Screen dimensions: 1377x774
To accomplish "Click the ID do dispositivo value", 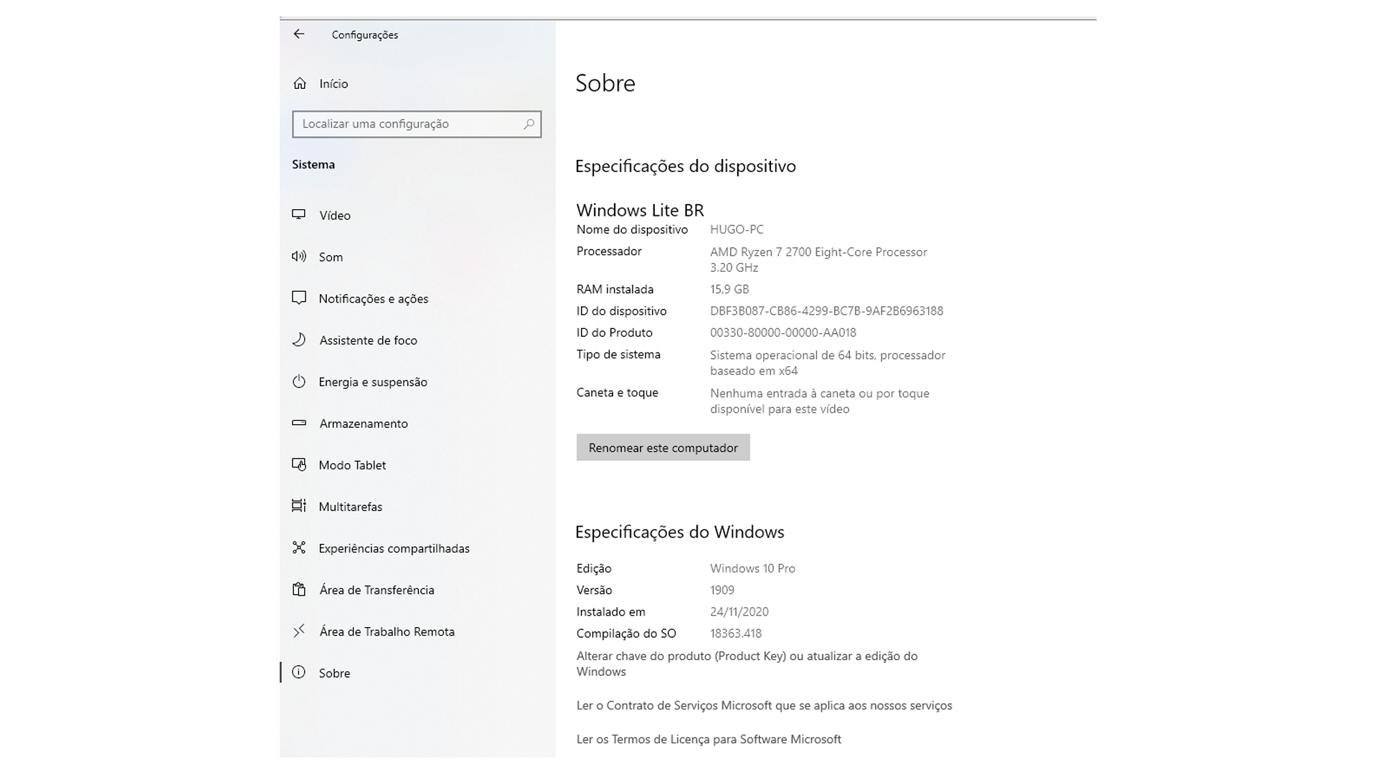I will (x=826, y=311).
